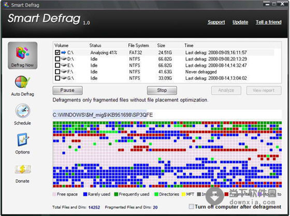The width and height of the screenshot is (290, 216).
Task: Click 'Last defrag: 2008-09-09,16:11:57' cell
Action: click(216, 52)
